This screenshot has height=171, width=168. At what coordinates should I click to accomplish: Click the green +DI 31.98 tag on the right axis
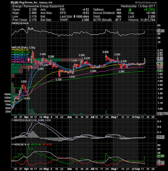click(x=160, y=156)
